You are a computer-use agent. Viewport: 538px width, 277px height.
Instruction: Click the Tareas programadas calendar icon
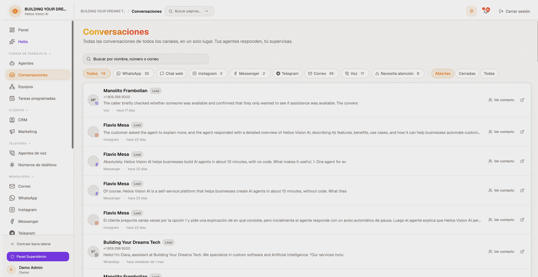(12, 98)
